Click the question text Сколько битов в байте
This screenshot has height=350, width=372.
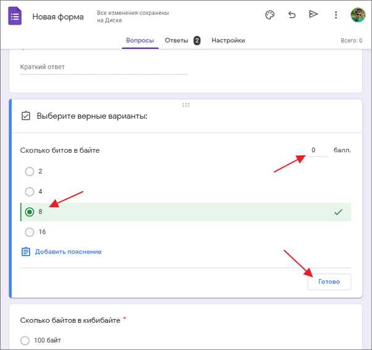tap(60, 150)
